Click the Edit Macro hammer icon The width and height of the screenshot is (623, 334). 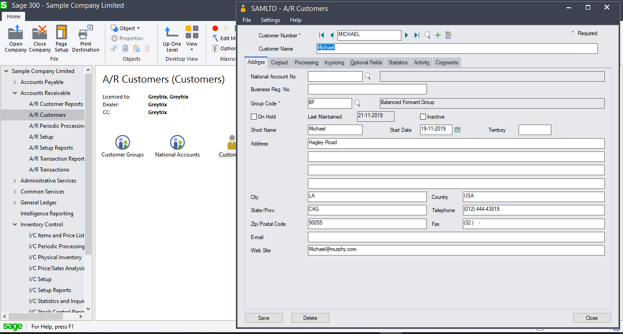pos(216,38)
